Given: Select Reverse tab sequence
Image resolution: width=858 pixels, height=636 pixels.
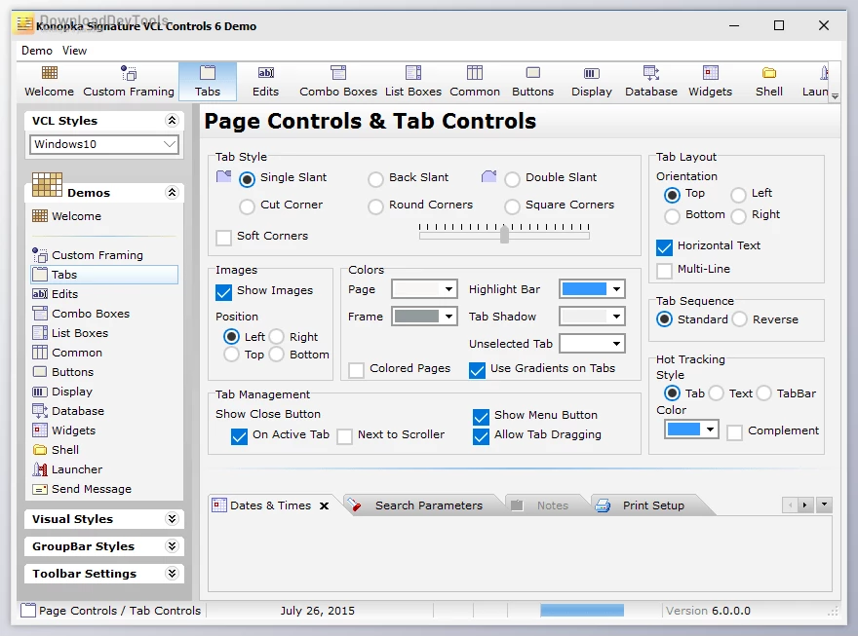Looking at the screenshot, I should 740,319.
